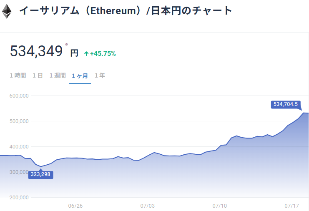This screenshot has height=211, width=309.
Task: Switch chart to the 1年 range
Action: click(100, 75)
